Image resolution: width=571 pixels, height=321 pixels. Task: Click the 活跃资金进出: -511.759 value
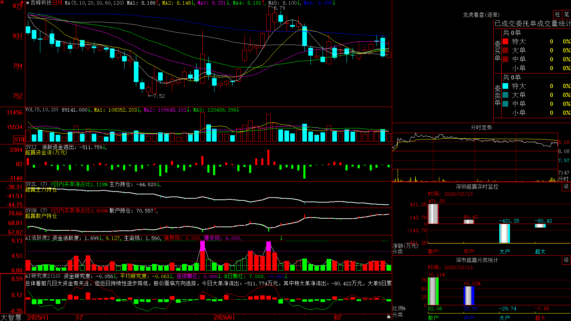click(72, 147)
